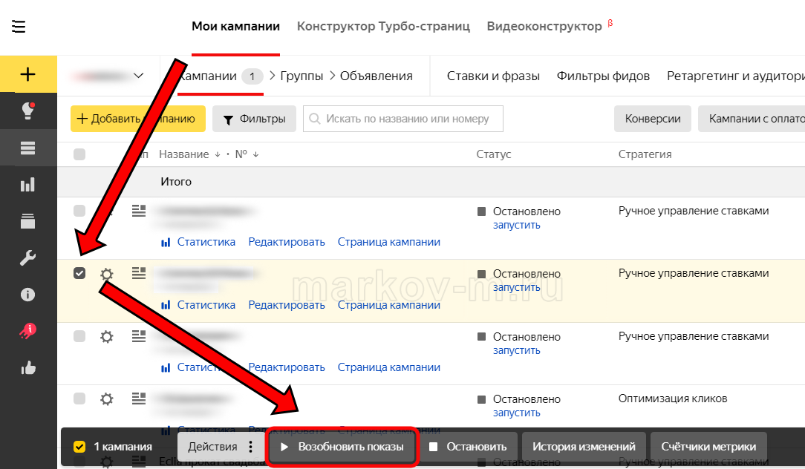Click the thumbs up sidebar icon

28,367
